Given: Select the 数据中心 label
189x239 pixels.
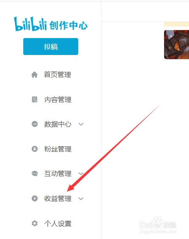Looking at the screenshot, I should click(x=58, y=124).
